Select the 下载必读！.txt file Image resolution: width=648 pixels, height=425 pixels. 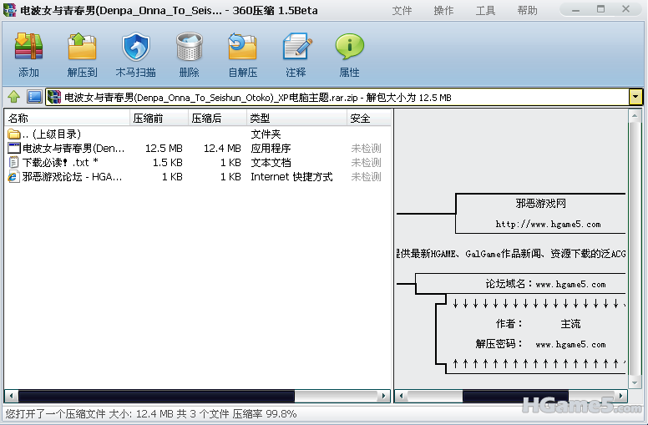point(58,163)
